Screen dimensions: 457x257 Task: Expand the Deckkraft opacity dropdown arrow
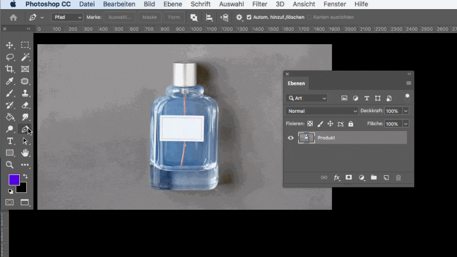[x=406, y=111]
